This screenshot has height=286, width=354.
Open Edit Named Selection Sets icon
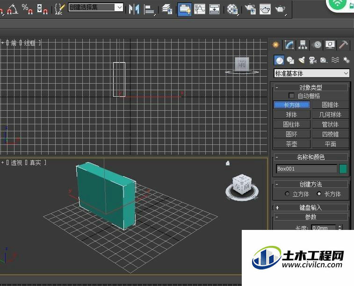click(x=59, y=9)
